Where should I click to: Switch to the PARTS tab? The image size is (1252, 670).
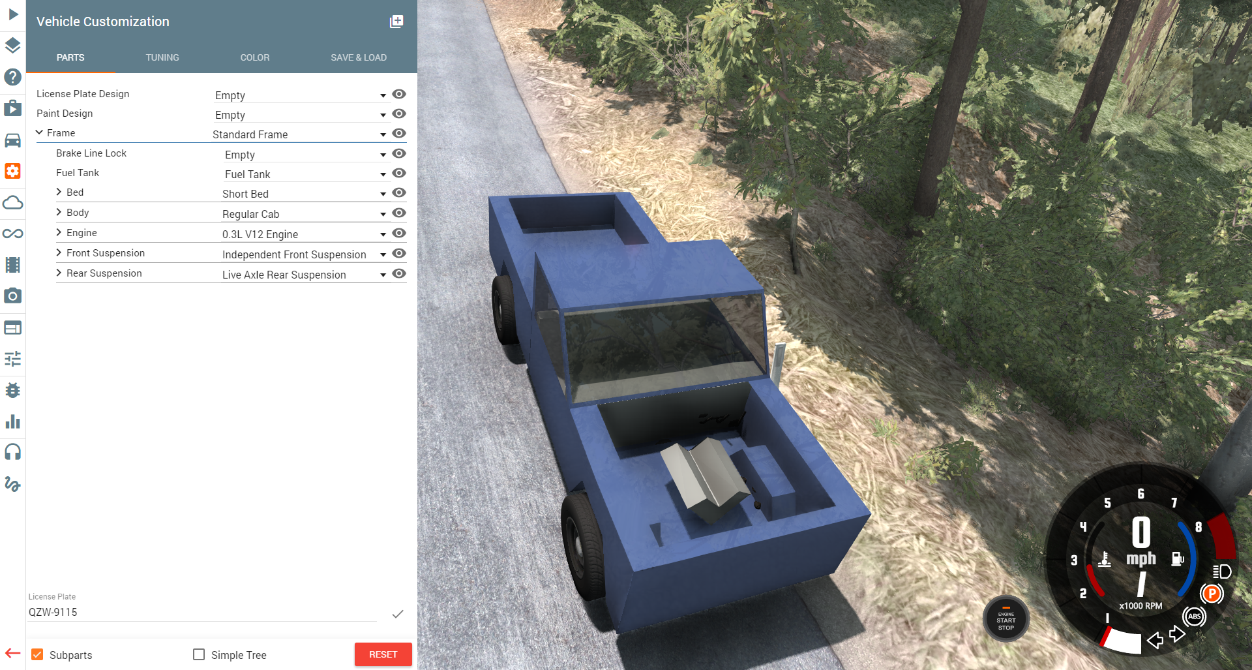tap(70, 57)
